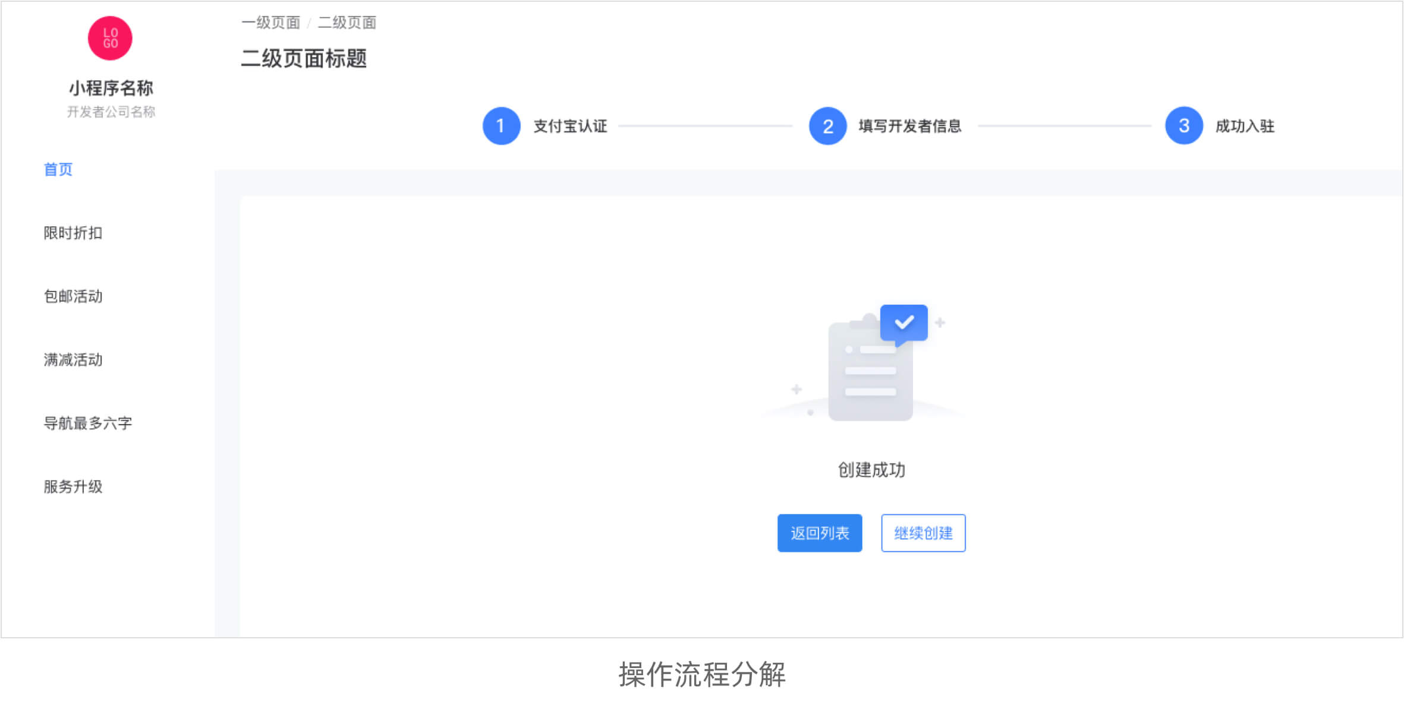Open 包邮活动 menu item
1404x709 pixels.
click(x=73, y=296)
